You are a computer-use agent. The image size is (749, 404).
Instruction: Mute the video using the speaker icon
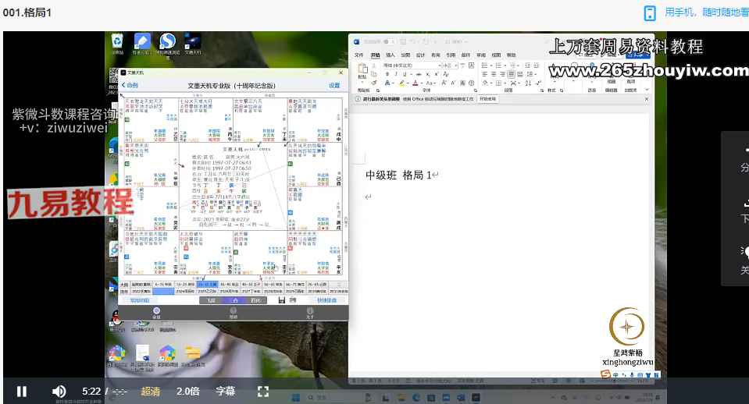59,391
